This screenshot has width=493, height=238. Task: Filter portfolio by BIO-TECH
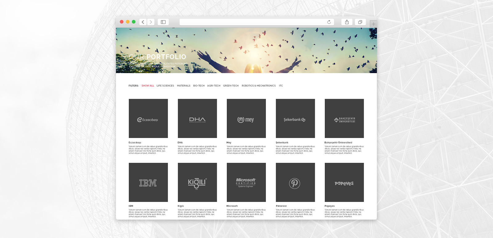click(199, 86)
